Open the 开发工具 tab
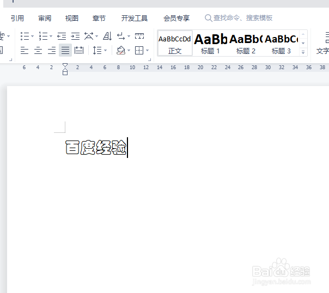 (x=135, y=19)
